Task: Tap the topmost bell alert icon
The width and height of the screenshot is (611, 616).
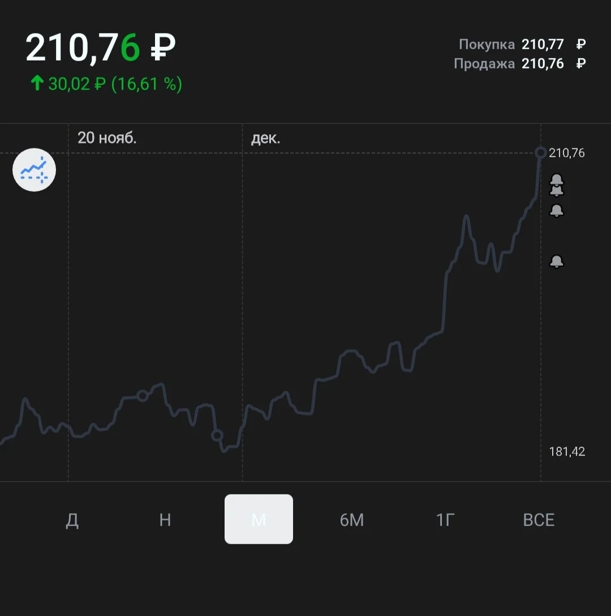Action: [x=556, y=180]
